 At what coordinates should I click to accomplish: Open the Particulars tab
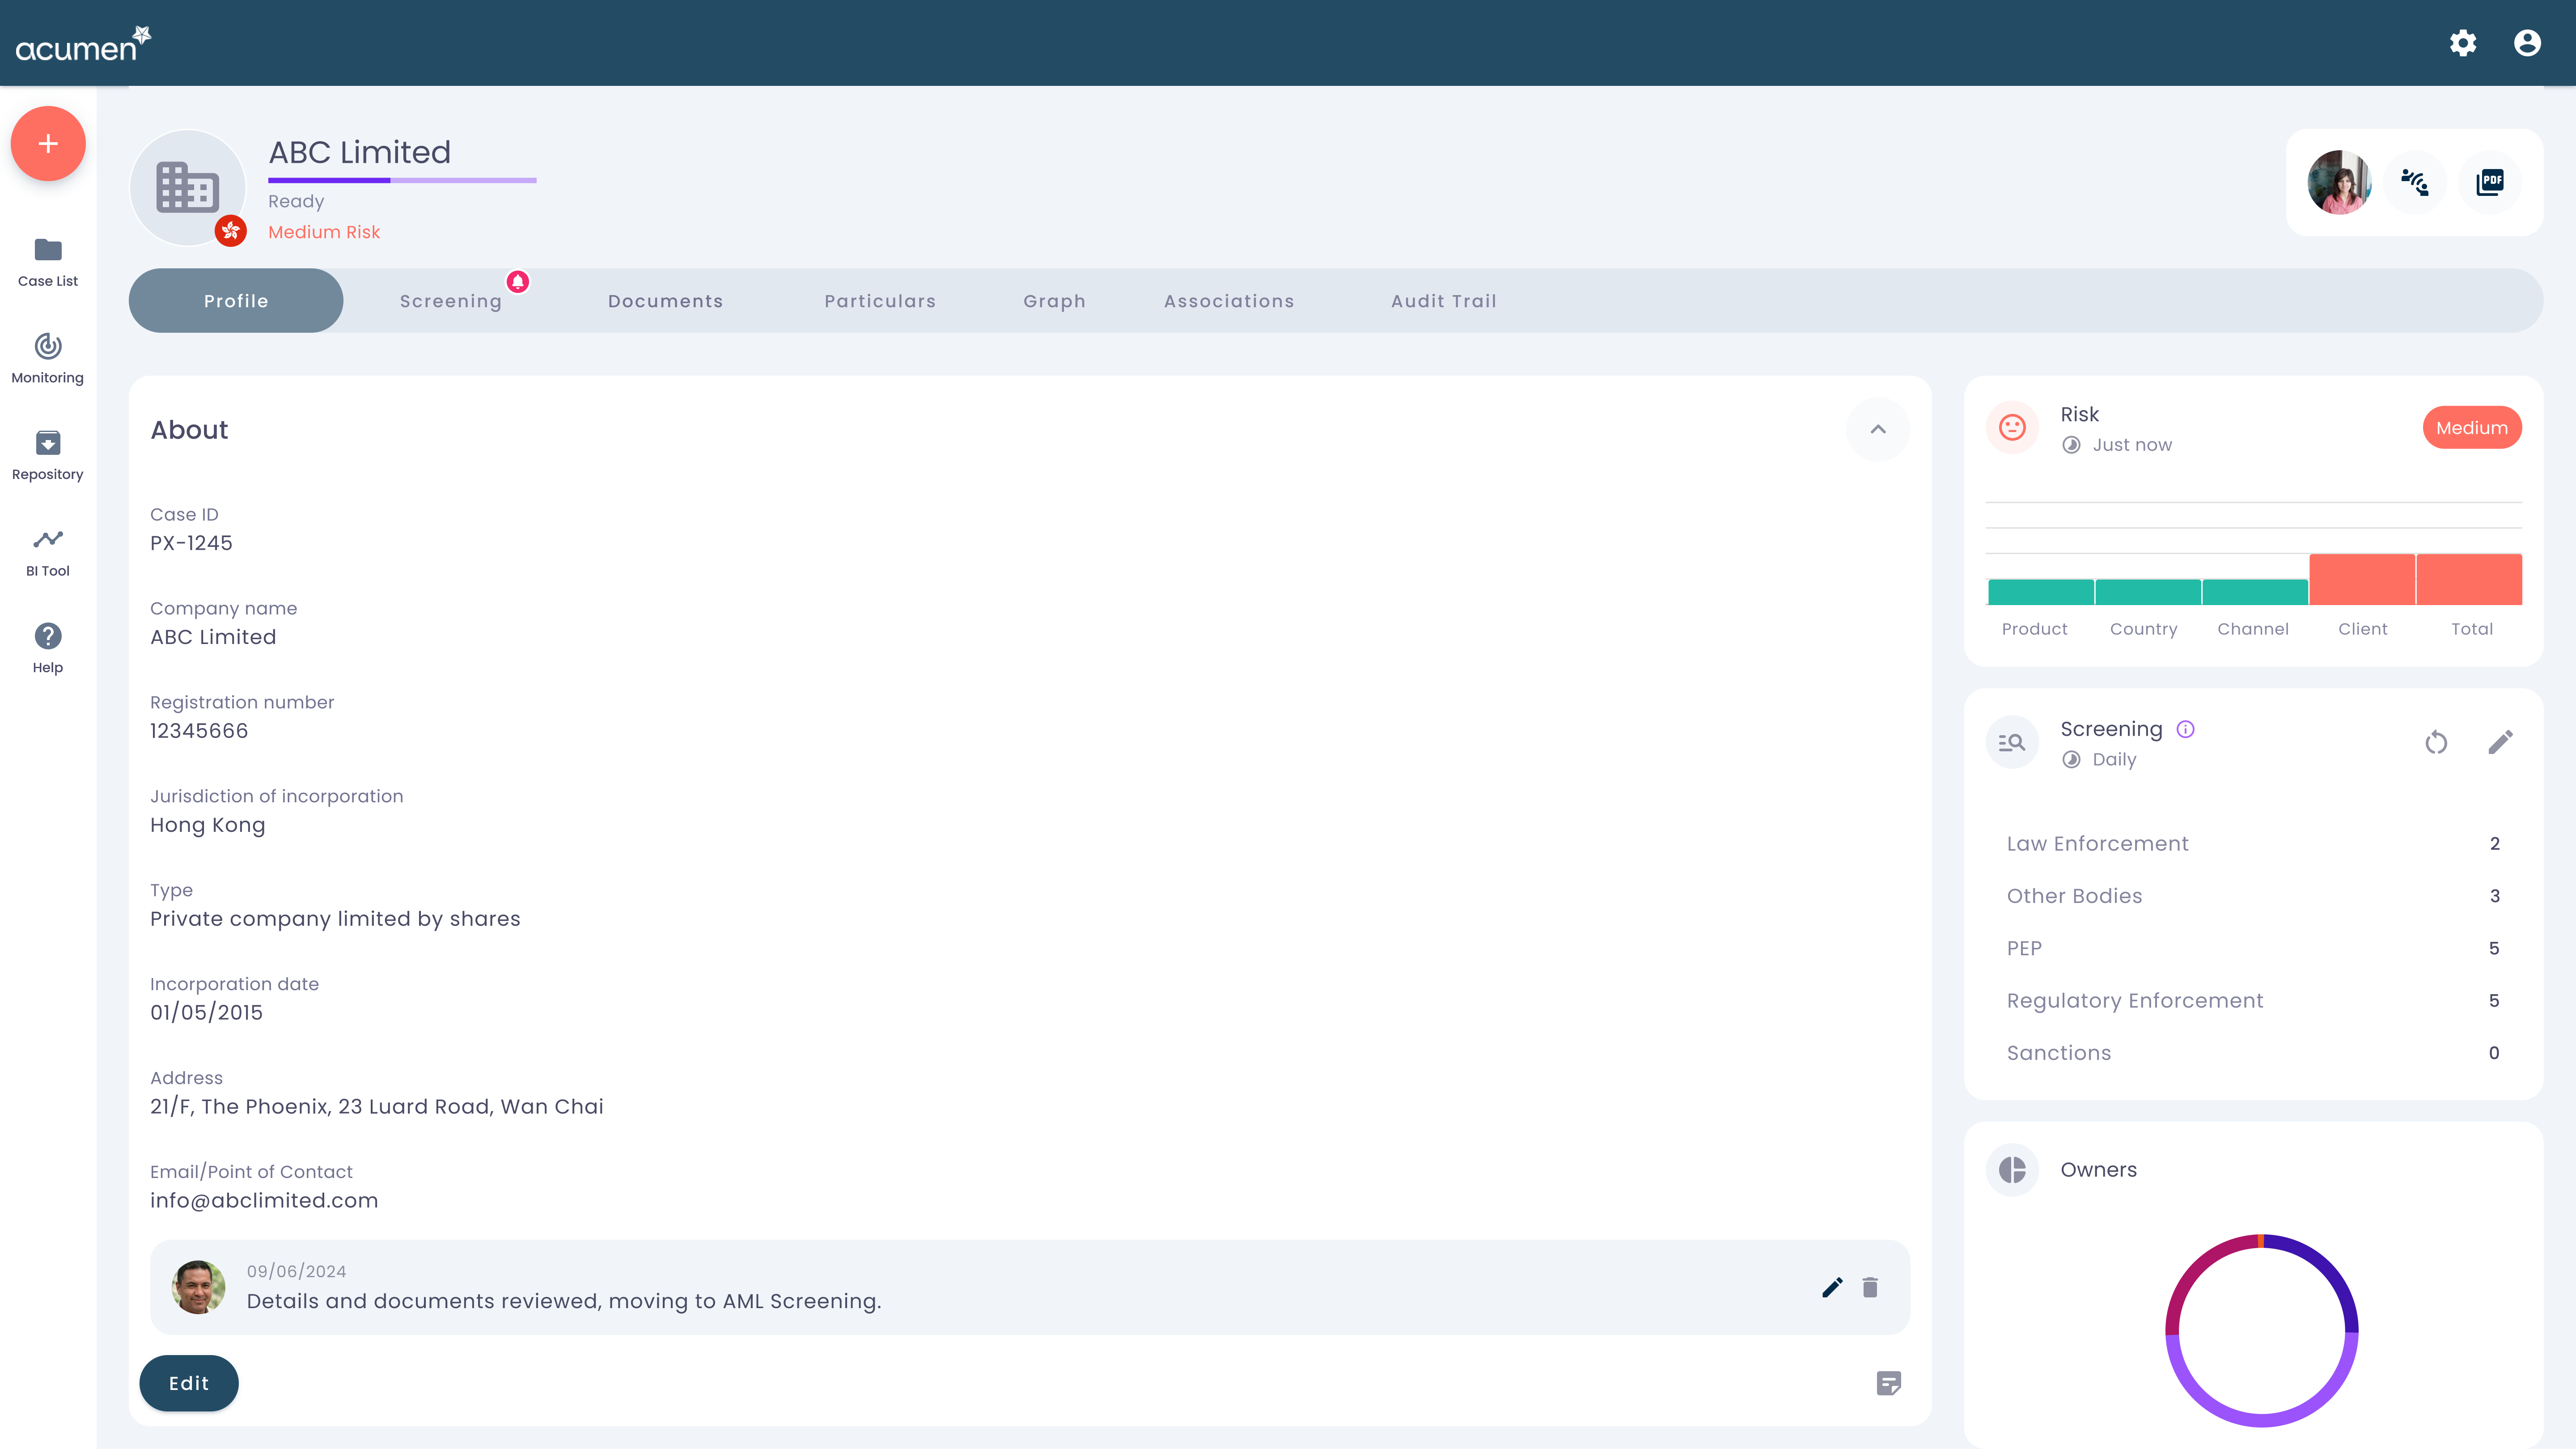880,301
